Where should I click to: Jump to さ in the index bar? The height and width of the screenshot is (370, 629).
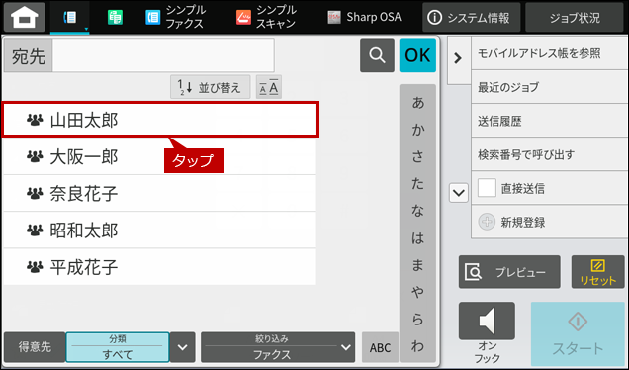point(417,156)
